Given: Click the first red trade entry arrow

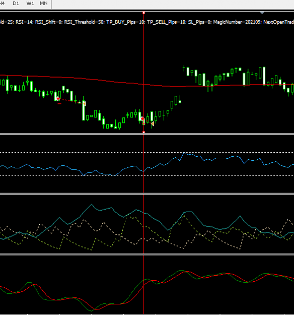Looking at the screenshot, I should pos(58,99).
